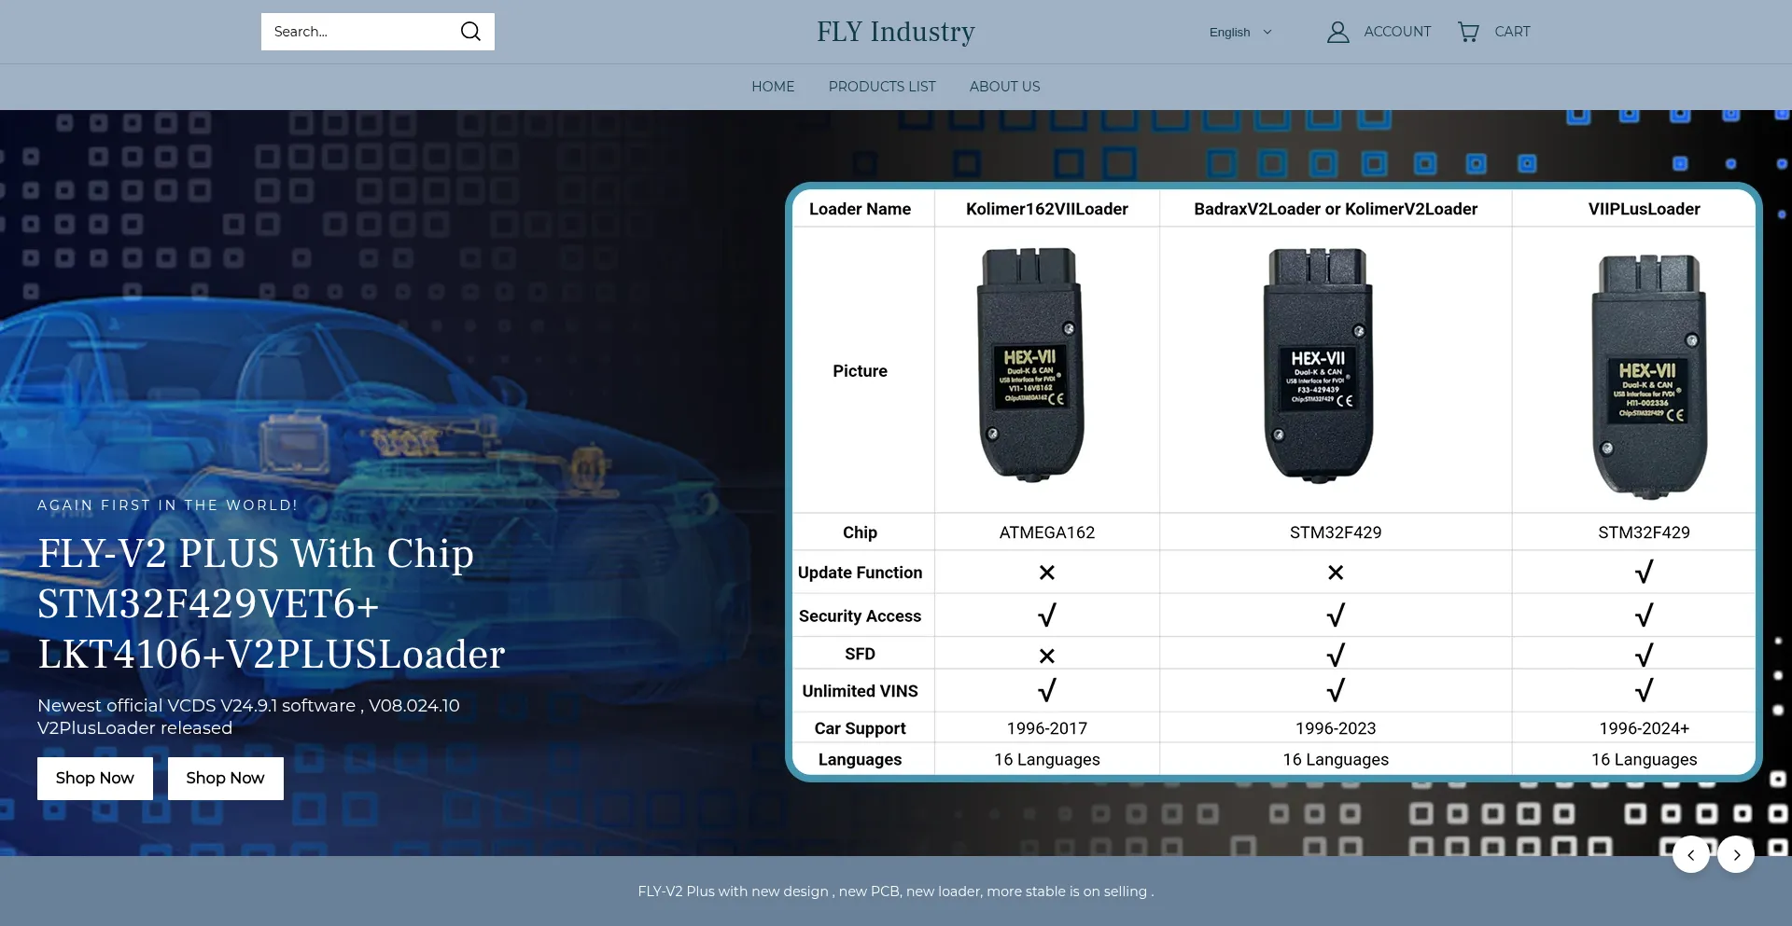Click the Kolimer162VIILoader device picture
This screenshot has width=1792, height=926.
click(x=1031, y=366)
